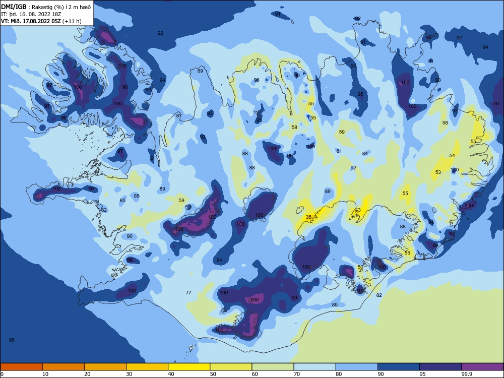Pick the 50–60 pale yellow legend swatch
504x378 pixels.
tap(231, 367)
